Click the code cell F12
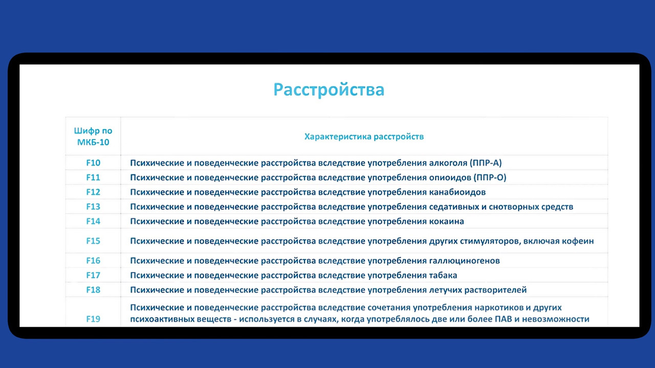Screen dimensions: 655x368 pos(93,192)
